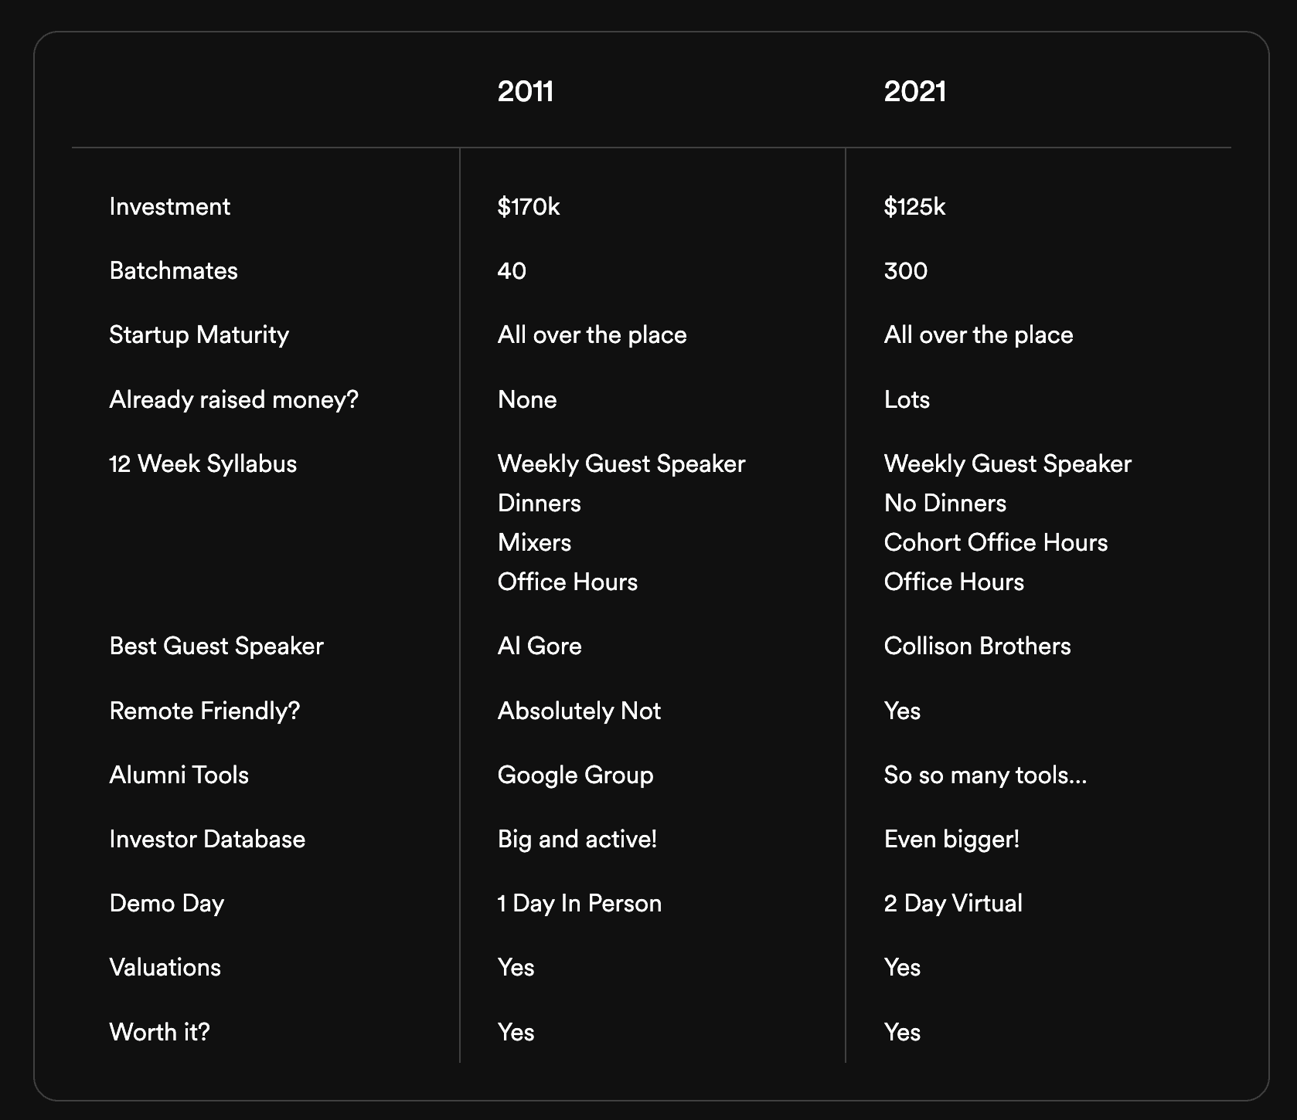Click the "Collison Brothers" cell

977,647
